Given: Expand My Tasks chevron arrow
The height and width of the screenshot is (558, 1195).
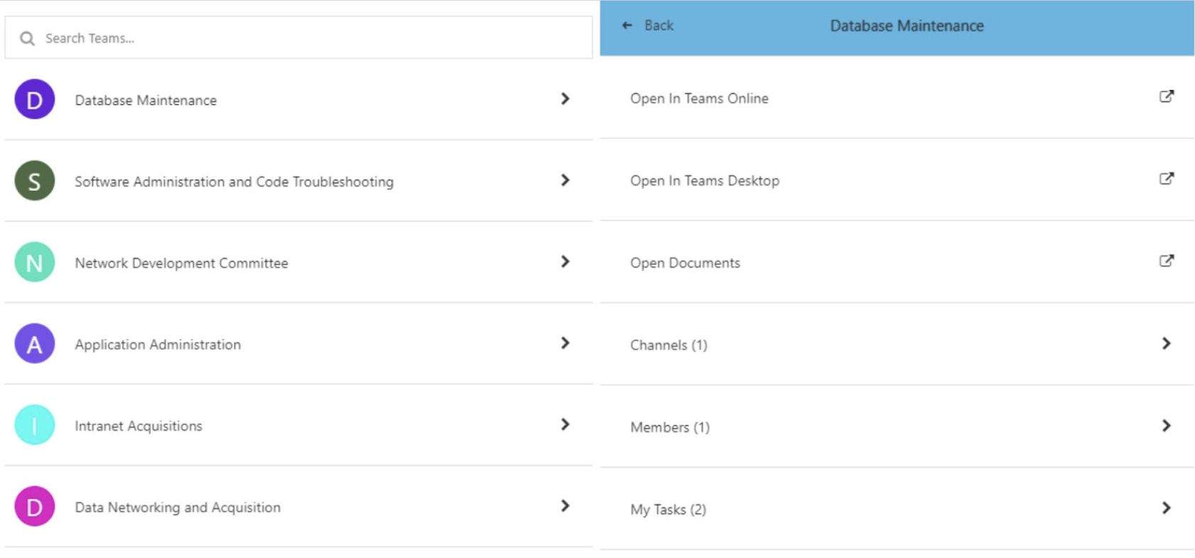Looking at the screenshot, I should [x=1167, y=508].
